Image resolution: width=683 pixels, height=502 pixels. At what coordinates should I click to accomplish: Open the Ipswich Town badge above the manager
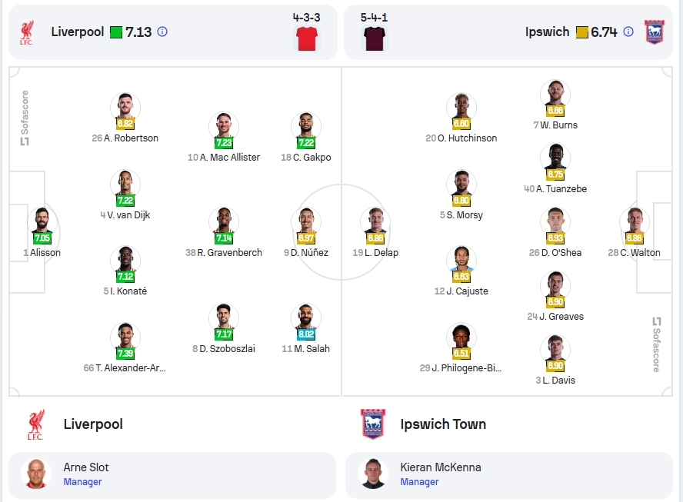(373, 424)
